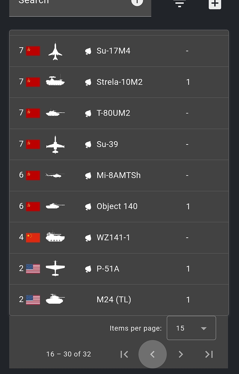Click the add plus button
This screenshot has width=239, height=374.
215,3
